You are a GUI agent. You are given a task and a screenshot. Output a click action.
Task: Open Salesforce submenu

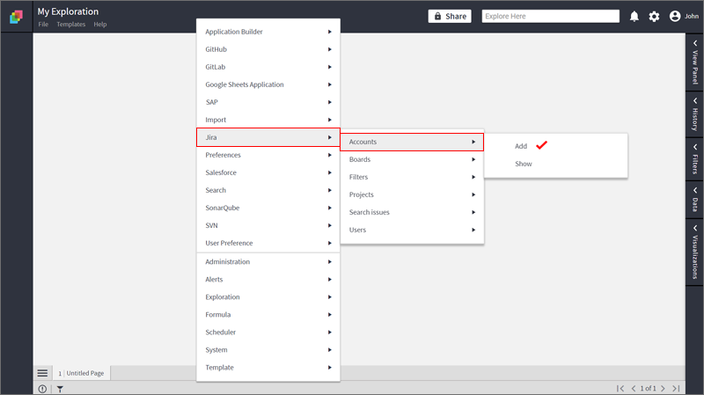(x=268, y=172)
